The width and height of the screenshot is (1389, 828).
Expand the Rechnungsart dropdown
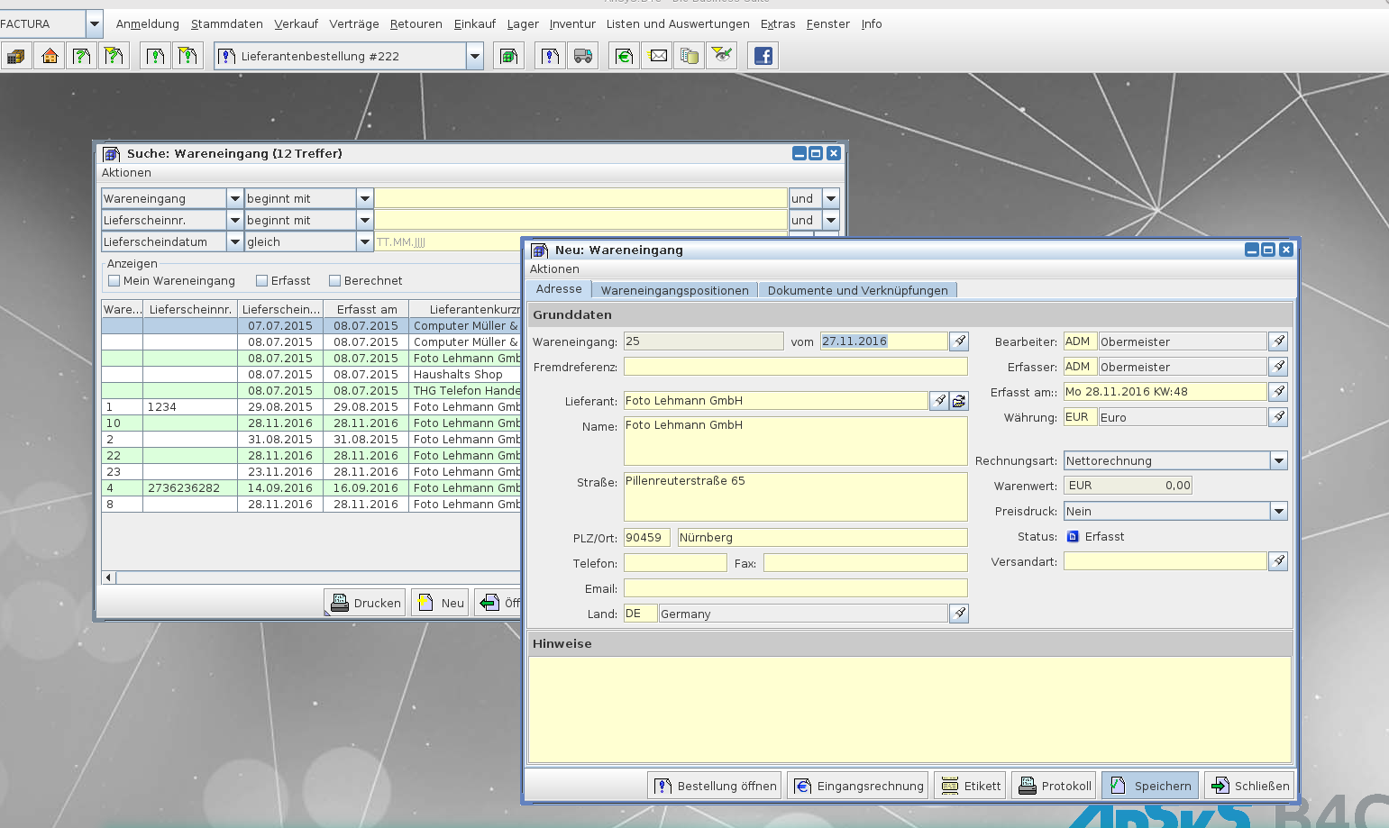click(1278, 460)
